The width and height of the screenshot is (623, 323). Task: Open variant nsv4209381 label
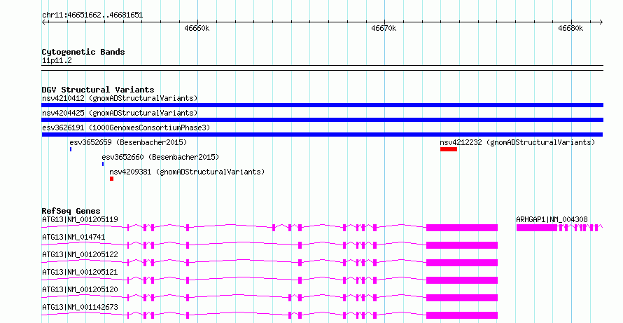(187, 172)
